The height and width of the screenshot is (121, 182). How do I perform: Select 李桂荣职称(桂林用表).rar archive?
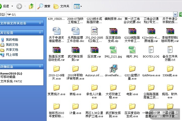coord(170,35)
